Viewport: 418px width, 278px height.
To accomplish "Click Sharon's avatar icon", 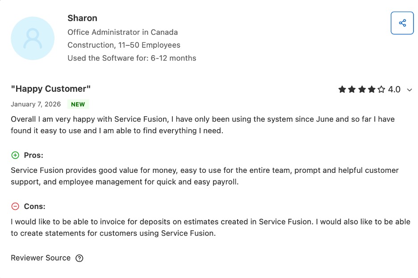I will pos(33,38).
